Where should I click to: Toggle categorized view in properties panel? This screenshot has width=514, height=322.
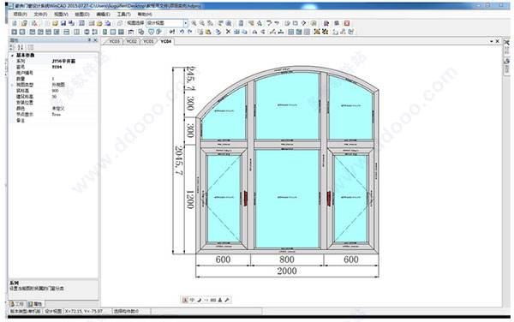(x=13, y=47)
